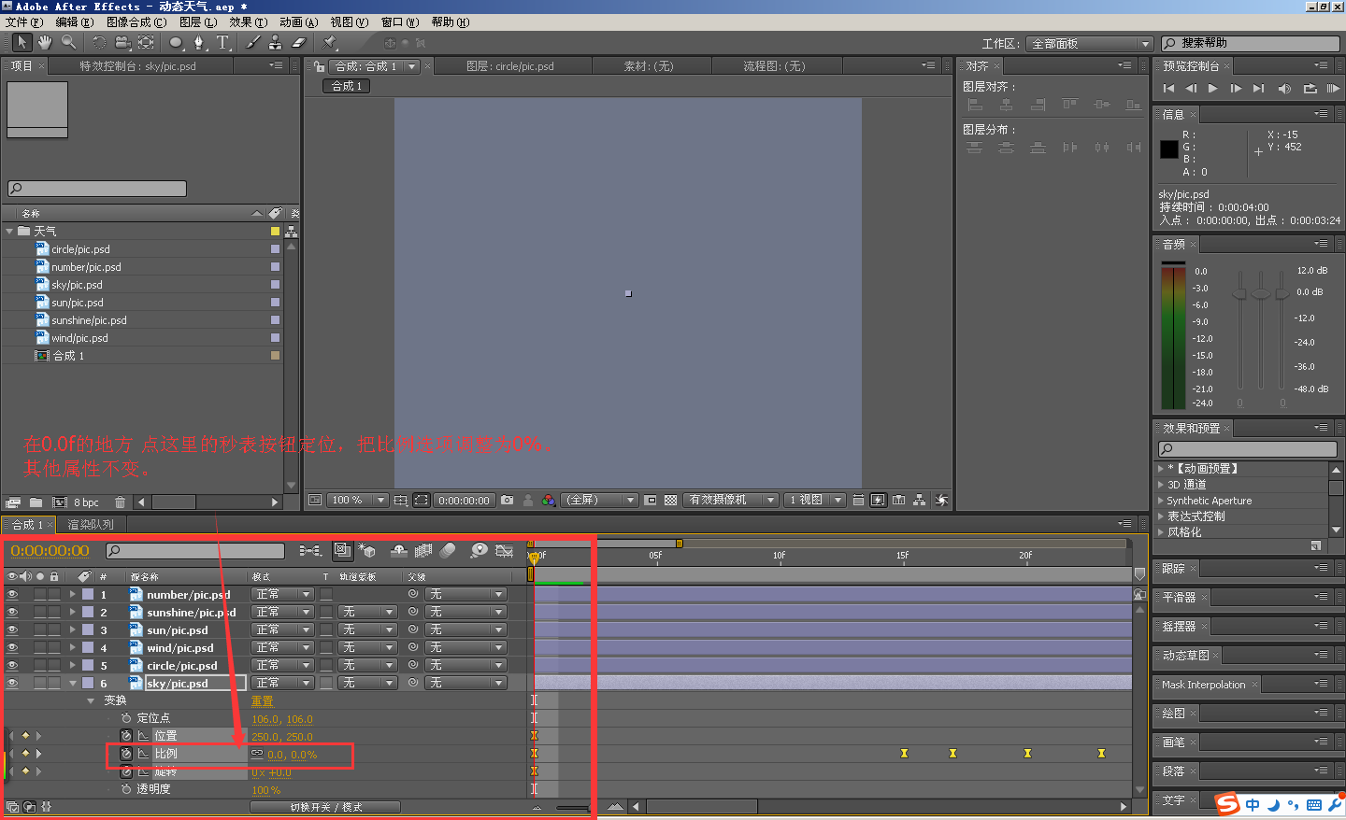Screen dimensions: 1346x820
Task: Open the 图像合成 menu
Action: (x=136, y=21)
